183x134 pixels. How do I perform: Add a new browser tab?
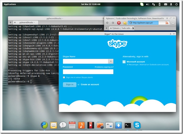point(107,28)
